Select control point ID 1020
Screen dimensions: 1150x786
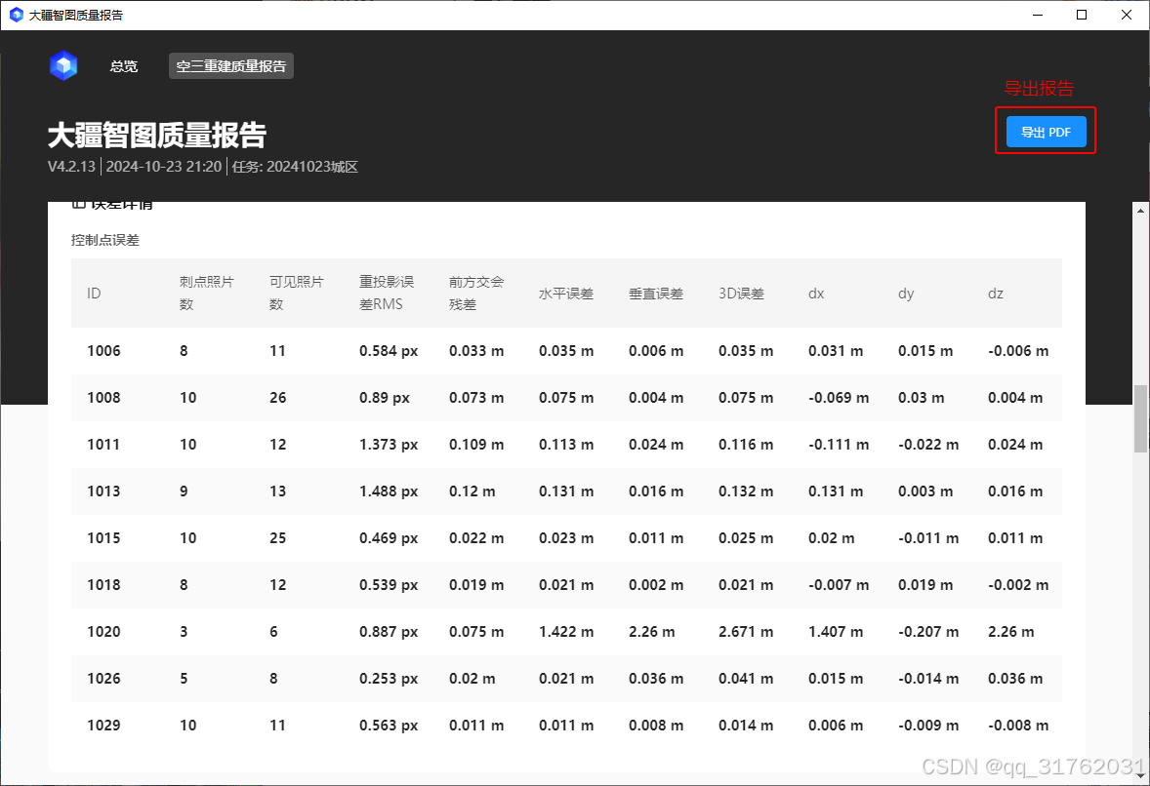(x=103, y=632)
